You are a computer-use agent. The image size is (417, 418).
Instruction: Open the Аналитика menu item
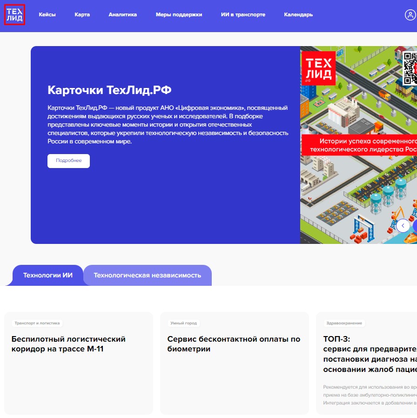tap(122, 14)
